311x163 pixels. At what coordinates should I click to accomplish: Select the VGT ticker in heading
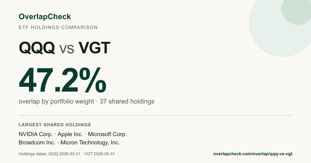[x=95, y=48]
